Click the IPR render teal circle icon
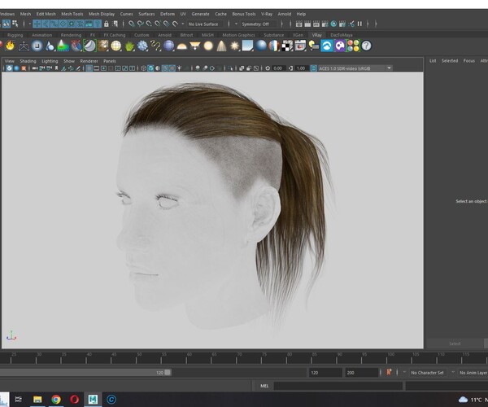This screenshot has height=407, width=488. 333,24
